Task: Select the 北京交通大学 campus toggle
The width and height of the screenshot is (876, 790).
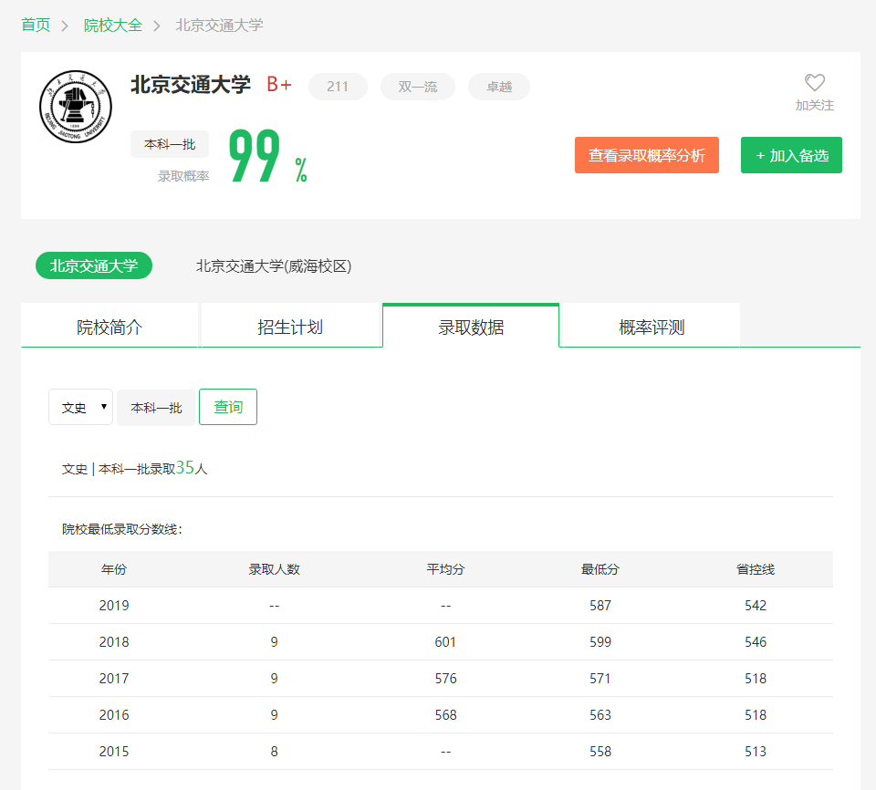Action: [94, 265]
